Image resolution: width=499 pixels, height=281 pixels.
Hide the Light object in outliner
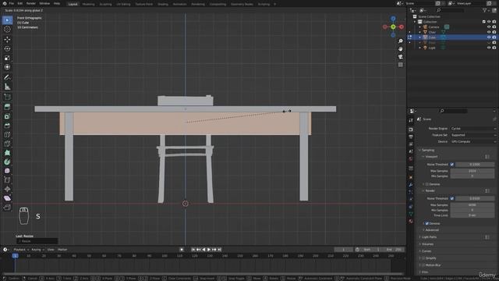point(489,48)
